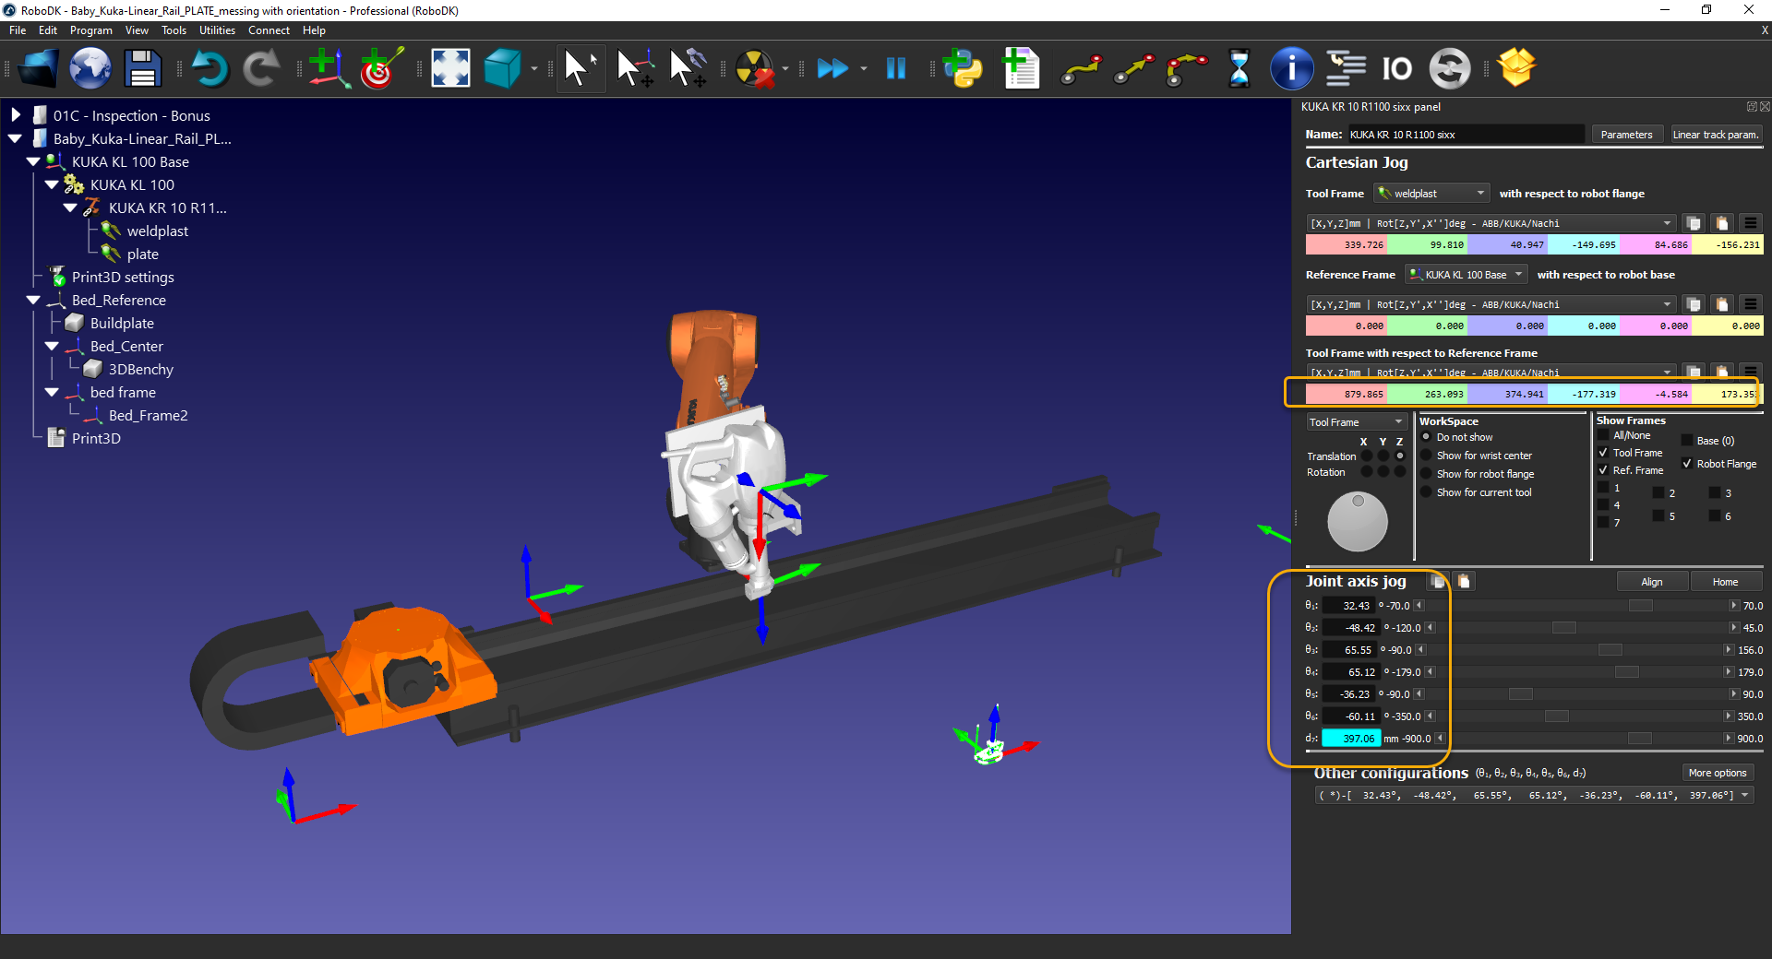Add a new program icon
Screen dimensions: 1772x959
[1021, 68]
